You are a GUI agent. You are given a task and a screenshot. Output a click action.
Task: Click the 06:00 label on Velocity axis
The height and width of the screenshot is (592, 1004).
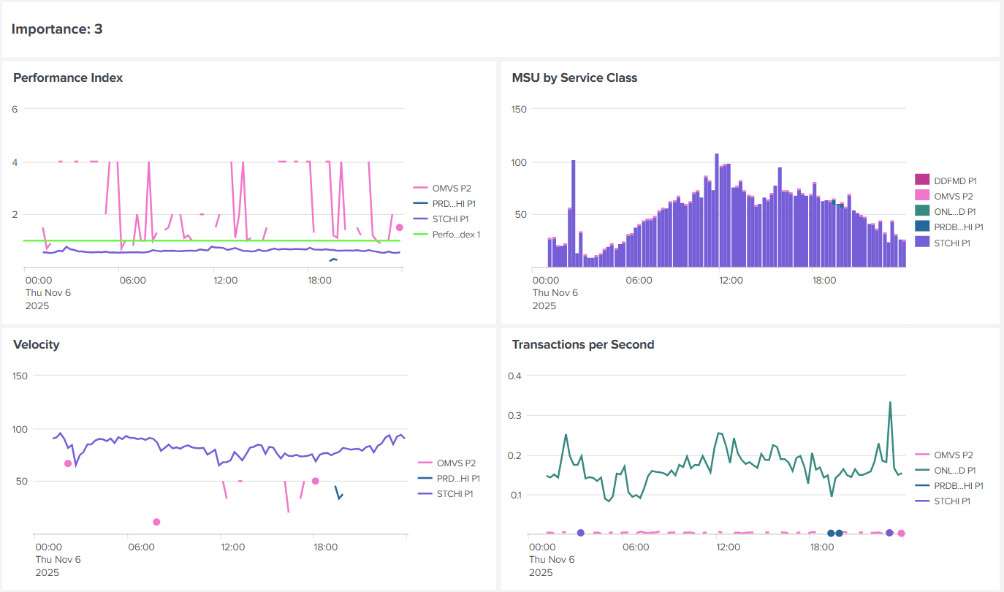coord(140,547)
